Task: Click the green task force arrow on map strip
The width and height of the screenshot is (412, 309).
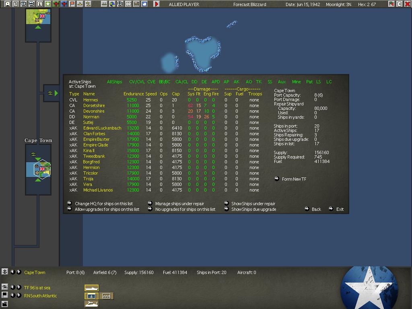Action: pos(56,93)
